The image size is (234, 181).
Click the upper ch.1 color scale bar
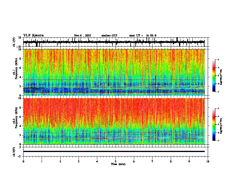tap(214, 76)
